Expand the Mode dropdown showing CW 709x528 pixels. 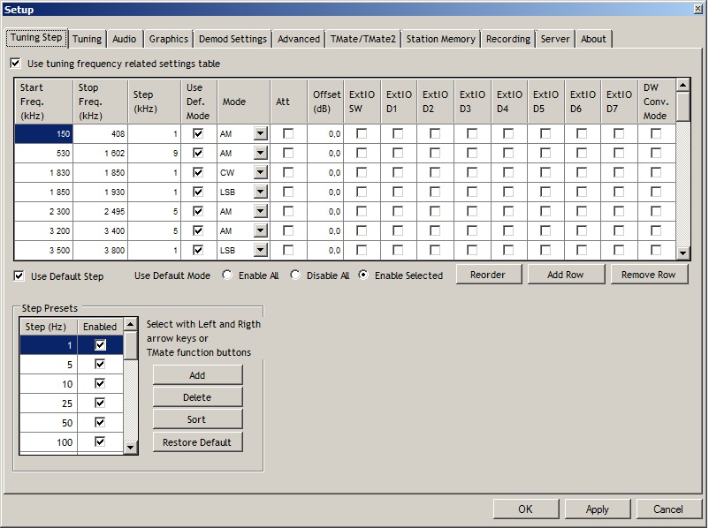pos(261,172)
